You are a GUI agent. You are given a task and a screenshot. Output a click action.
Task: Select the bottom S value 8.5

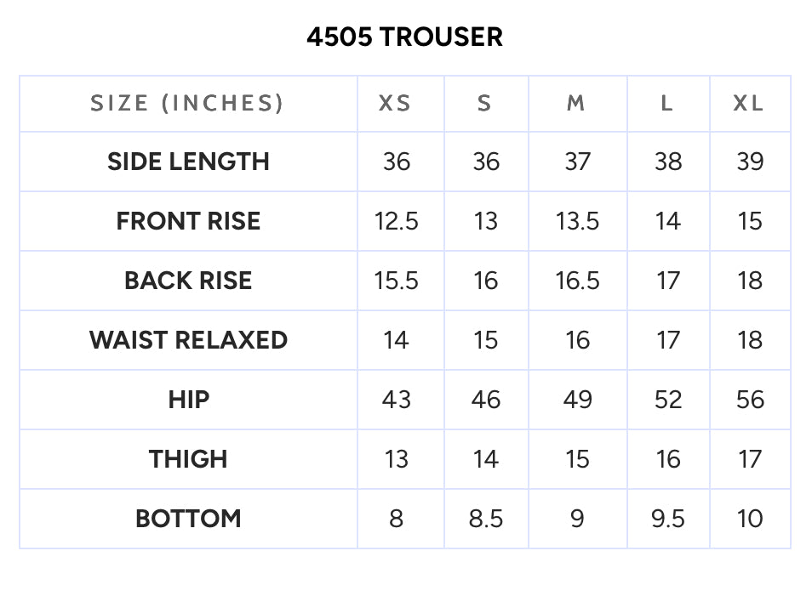tap(486, 519)
